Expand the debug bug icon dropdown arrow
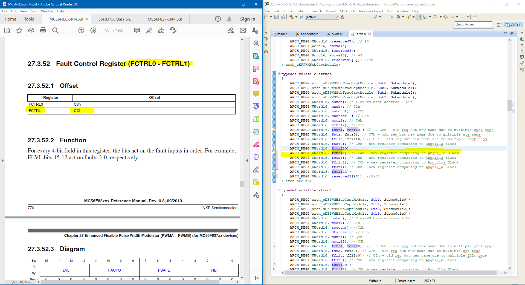This screenshot has height=285, width=525. (403, 17)
